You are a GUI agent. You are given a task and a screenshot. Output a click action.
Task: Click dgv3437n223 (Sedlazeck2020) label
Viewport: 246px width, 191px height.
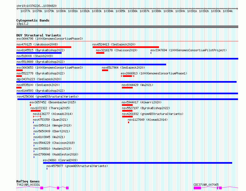click(39, 79)
